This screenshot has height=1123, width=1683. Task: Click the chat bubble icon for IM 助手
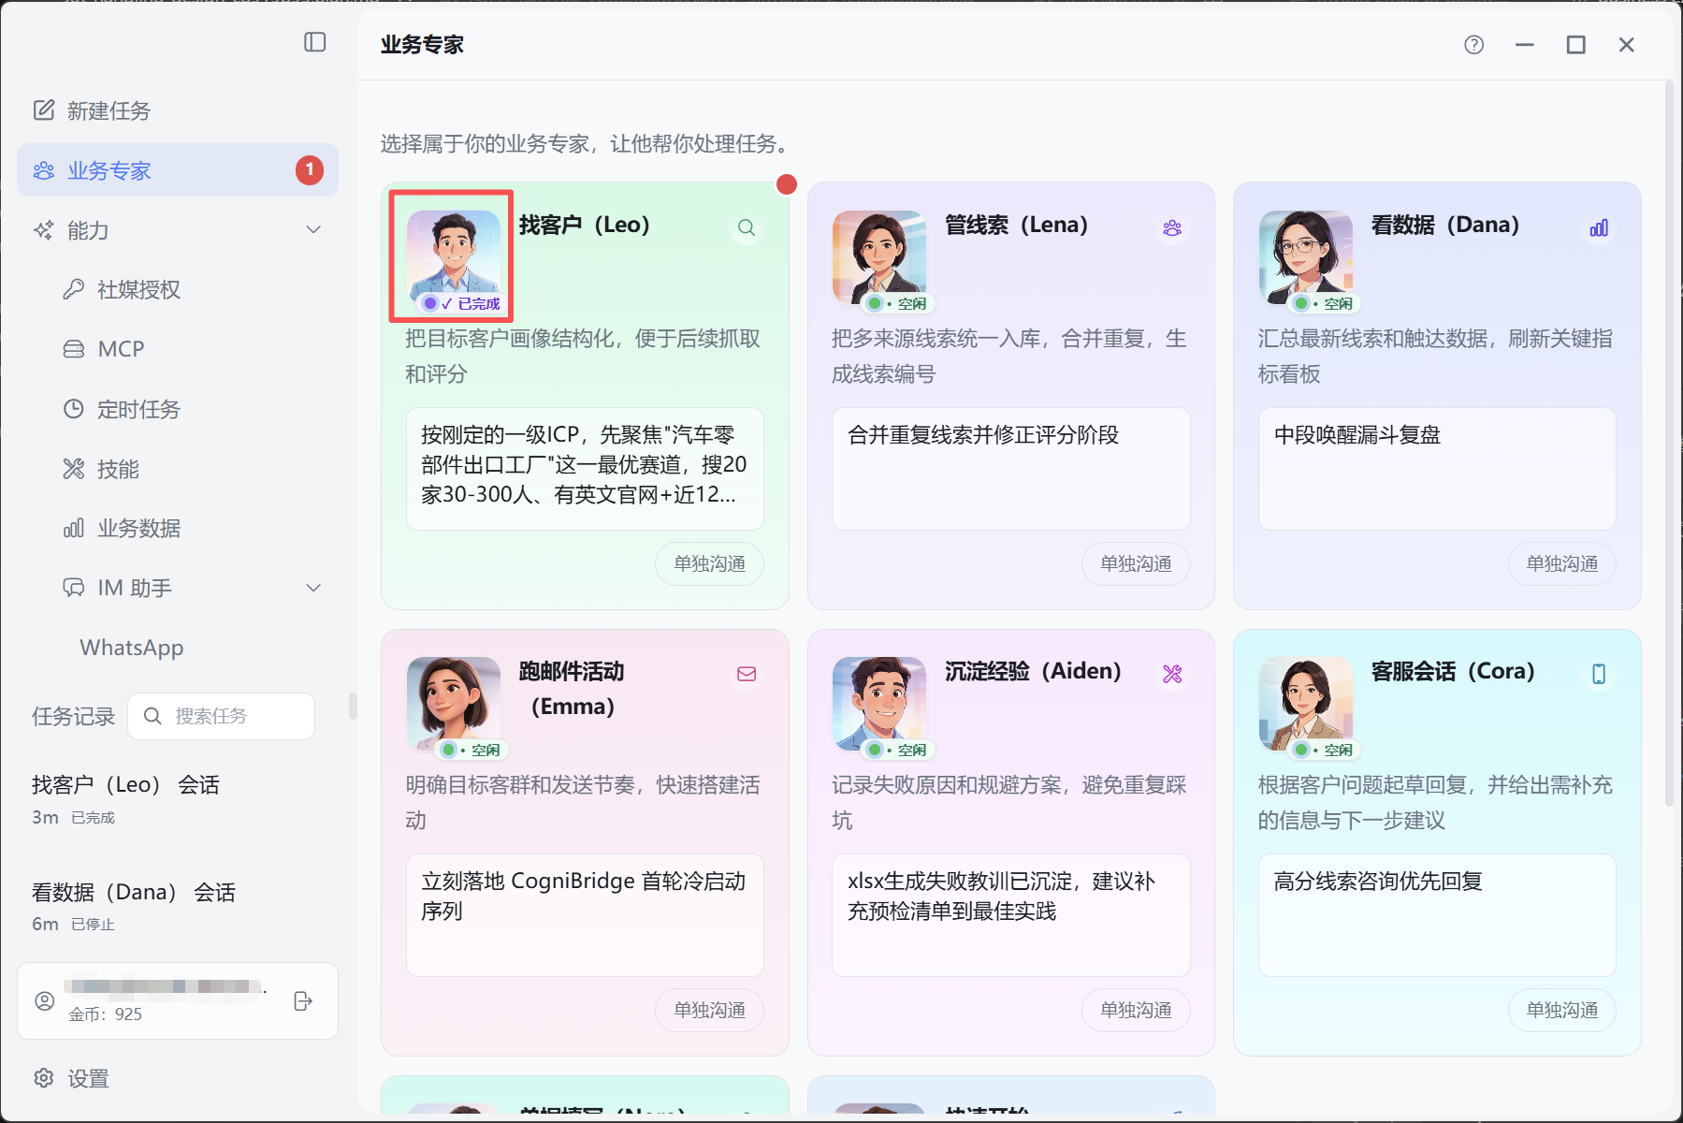(x=74, y=588)
